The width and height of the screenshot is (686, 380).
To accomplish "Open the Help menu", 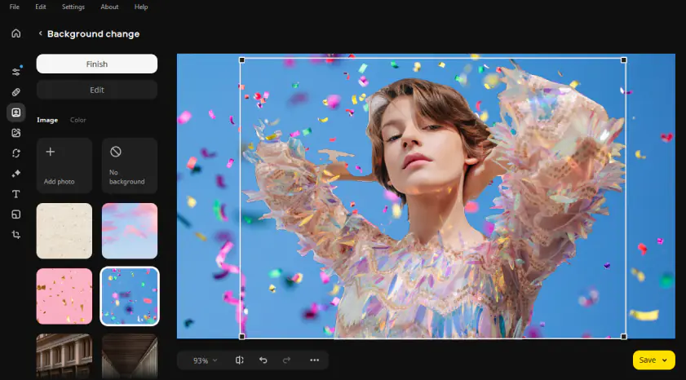I will coord(141,7).
